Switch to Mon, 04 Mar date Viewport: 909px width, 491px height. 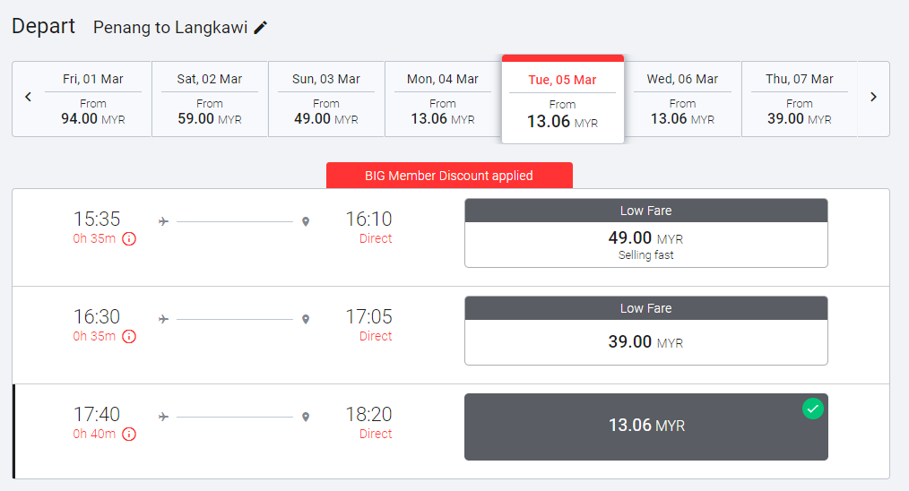click(x=443, y=99)
